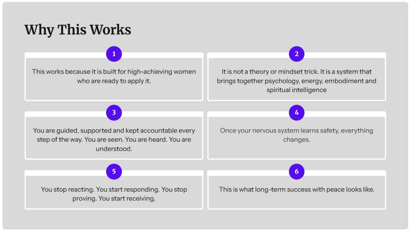
Task: Select the purple number 4 badge
Action: (x=297, y=113)
